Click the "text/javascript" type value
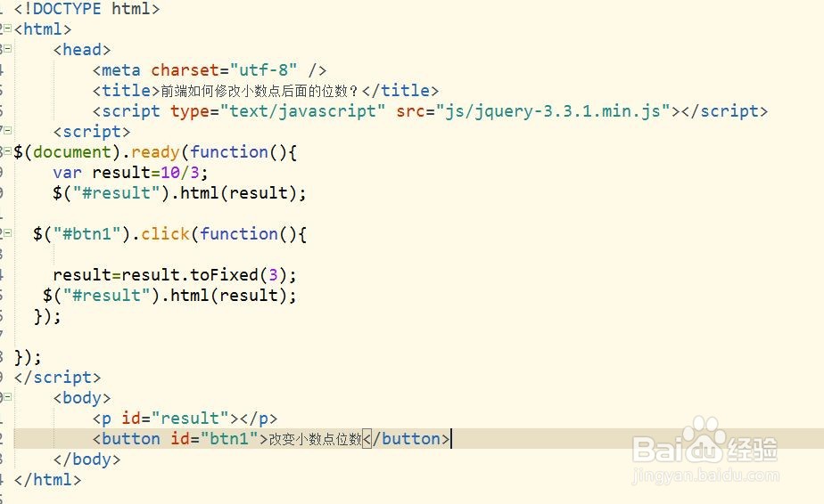The image size is (824, 504). tap(302, 111)
